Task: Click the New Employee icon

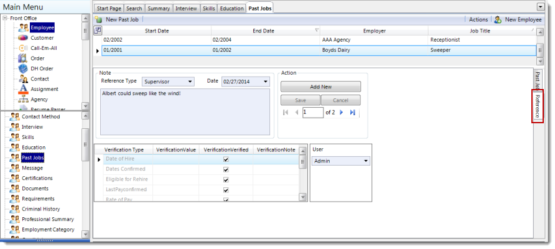Action: pos(498,20)
